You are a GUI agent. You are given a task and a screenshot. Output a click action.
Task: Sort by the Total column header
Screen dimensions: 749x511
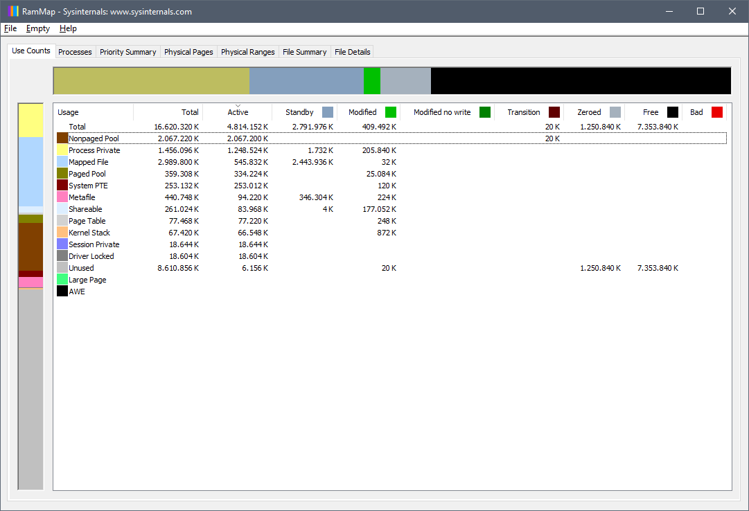click(x=168, y=112)
